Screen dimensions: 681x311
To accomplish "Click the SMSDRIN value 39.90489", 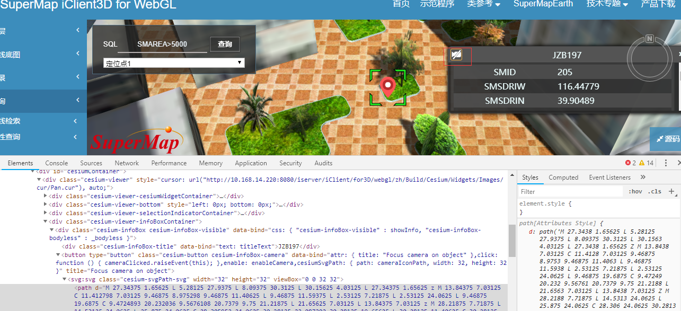I will (x=576, y=101).
